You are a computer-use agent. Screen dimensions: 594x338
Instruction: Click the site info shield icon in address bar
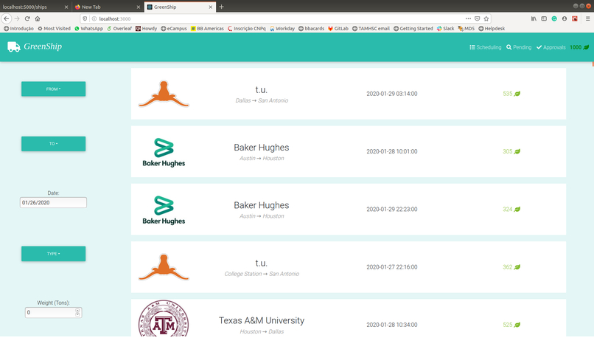click(x=85, y=18)
